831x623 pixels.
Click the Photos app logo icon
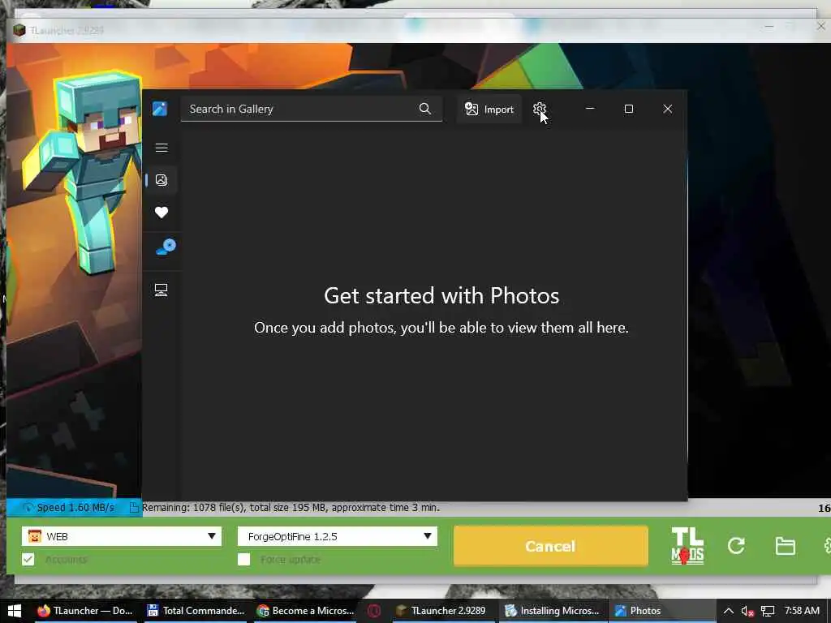click(160, 109)
